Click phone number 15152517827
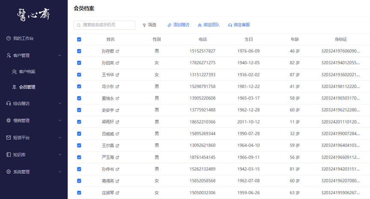370x199 pixels. [202, 51]
